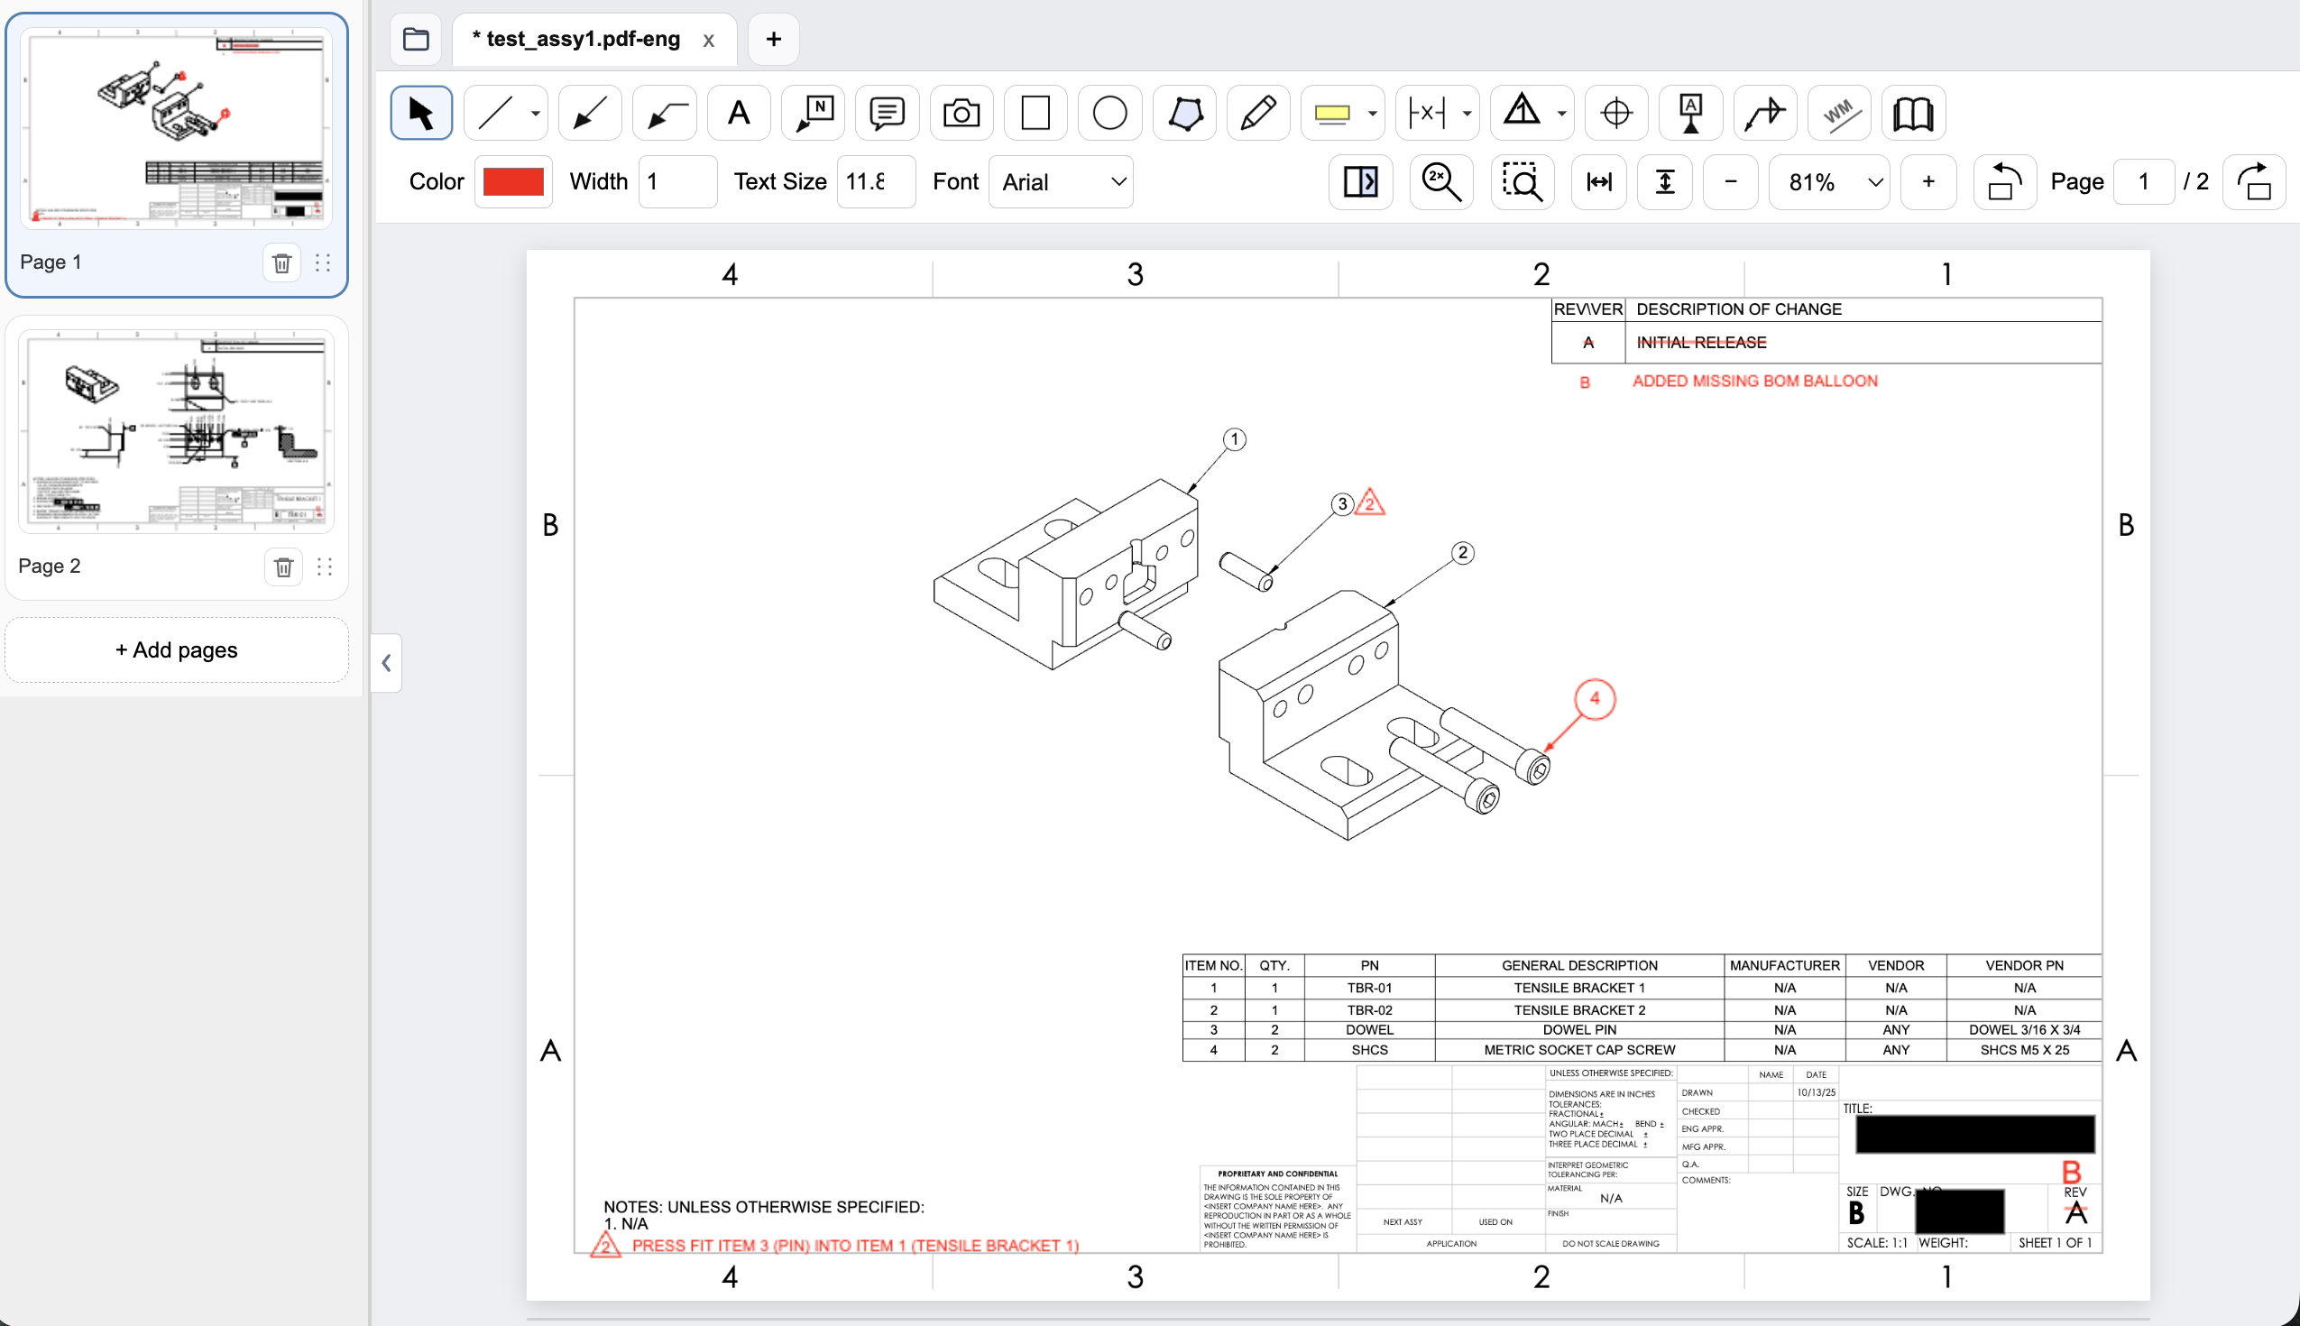Add a comment bubble annotation
Screen dimensions: 2300x1326
pyautogui.click(x=887, y=113)
